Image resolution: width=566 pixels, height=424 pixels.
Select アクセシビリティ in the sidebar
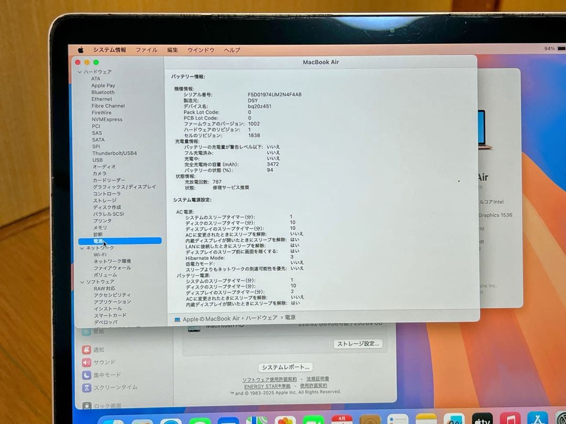tap(112, 295)
